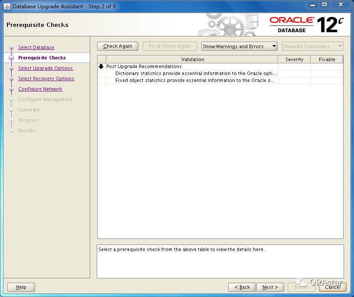Go to Select Recovery Options step
Image resolution: width=354 pixels, height=297 pixels.
coord(46,78)
